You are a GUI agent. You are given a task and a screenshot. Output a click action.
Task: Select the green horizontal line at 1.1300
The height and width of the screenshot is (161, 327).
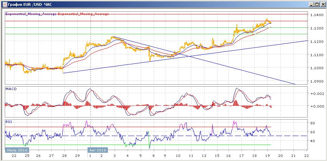pyautogui.click(x=156, y=27)
